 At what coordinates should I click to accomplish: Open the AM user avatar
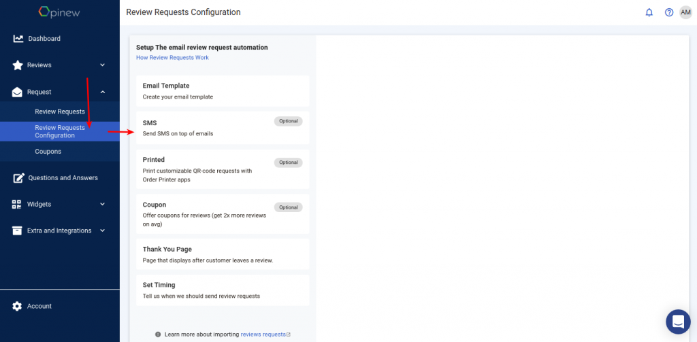pos(685,12)
